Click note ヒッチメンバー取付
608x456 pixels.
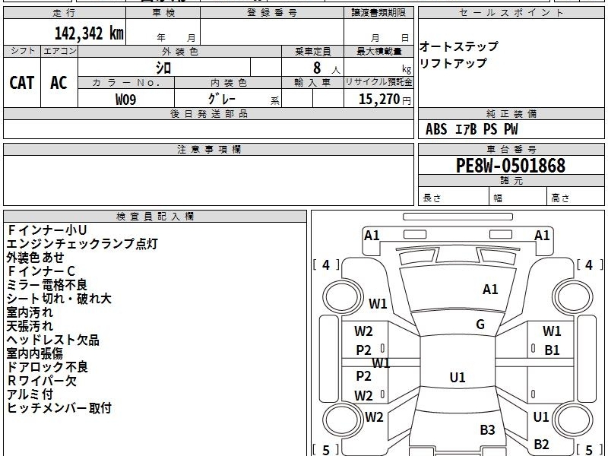(59, 407)
